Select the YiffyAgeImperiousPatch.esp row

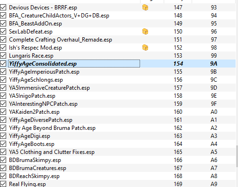click(118, 72)
